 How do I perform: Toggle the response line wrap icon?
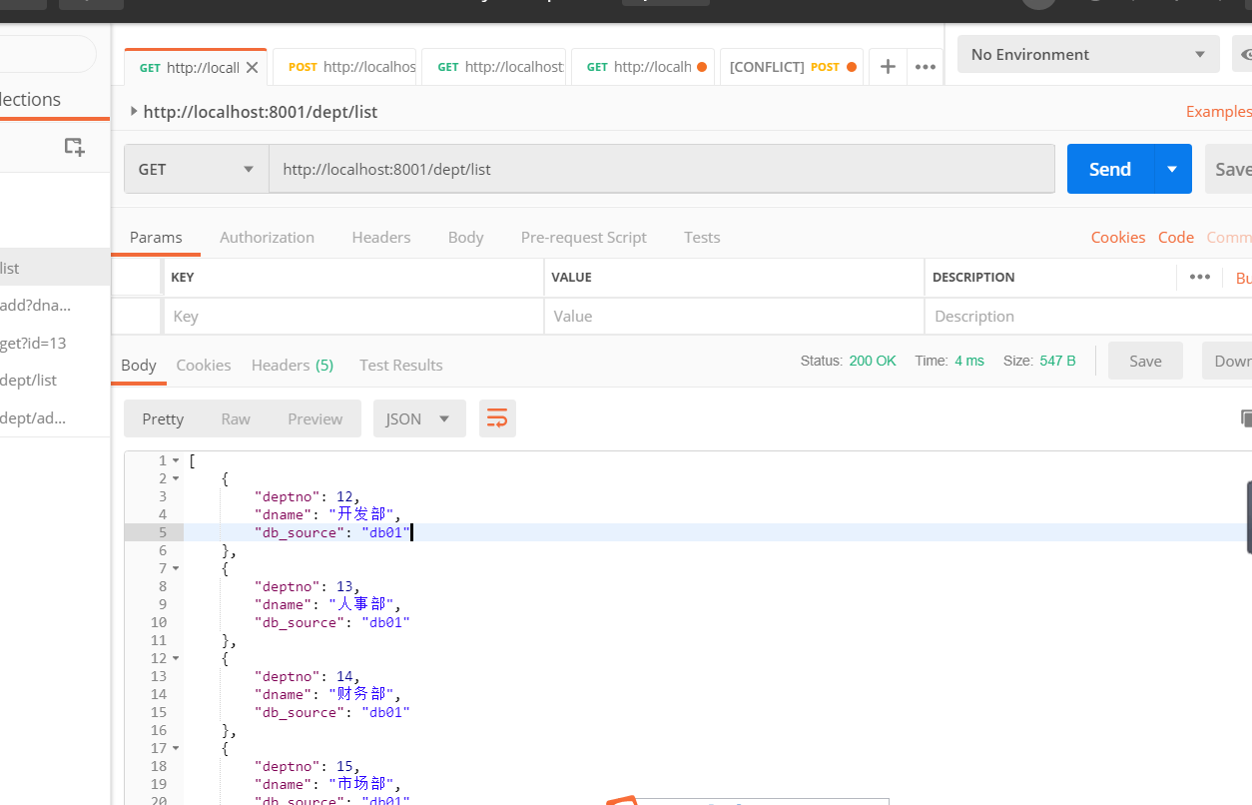pos(497,418)
